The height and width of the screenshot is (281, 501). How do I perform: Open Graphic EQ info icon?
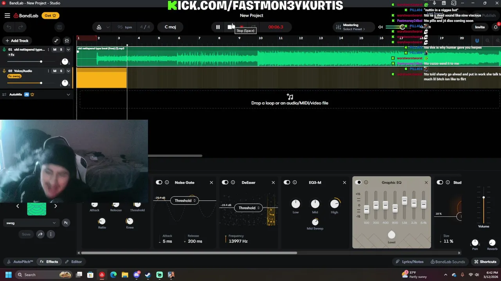click(x=366, y=182)
